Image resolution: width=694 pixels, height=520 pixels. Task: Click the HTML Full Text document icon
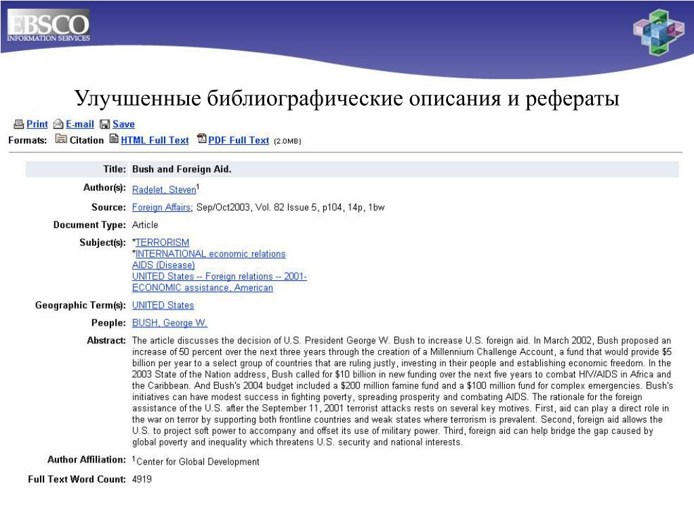point(114,139)
